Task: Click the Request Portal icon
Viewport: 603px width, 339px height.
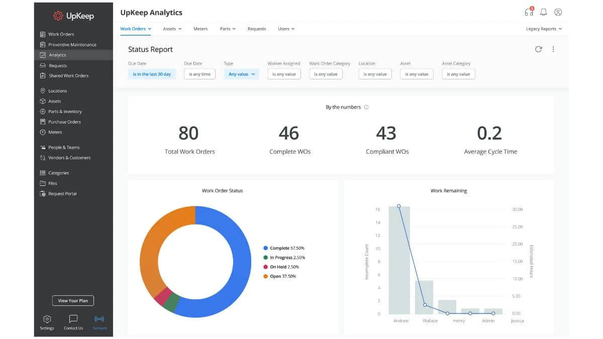Action: point(43,194)
